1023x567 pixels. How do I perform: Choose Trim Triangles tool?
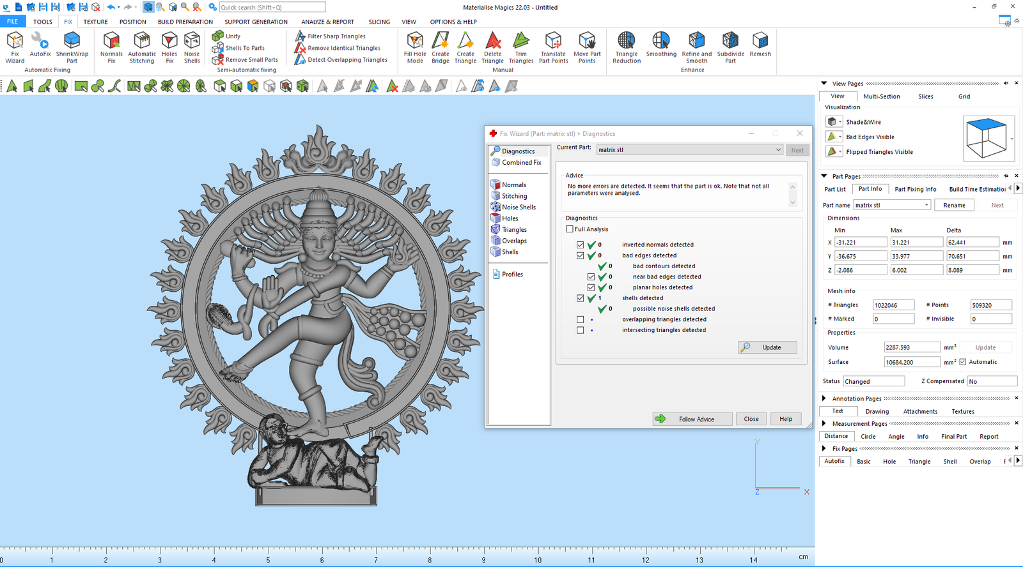point(521,47)
